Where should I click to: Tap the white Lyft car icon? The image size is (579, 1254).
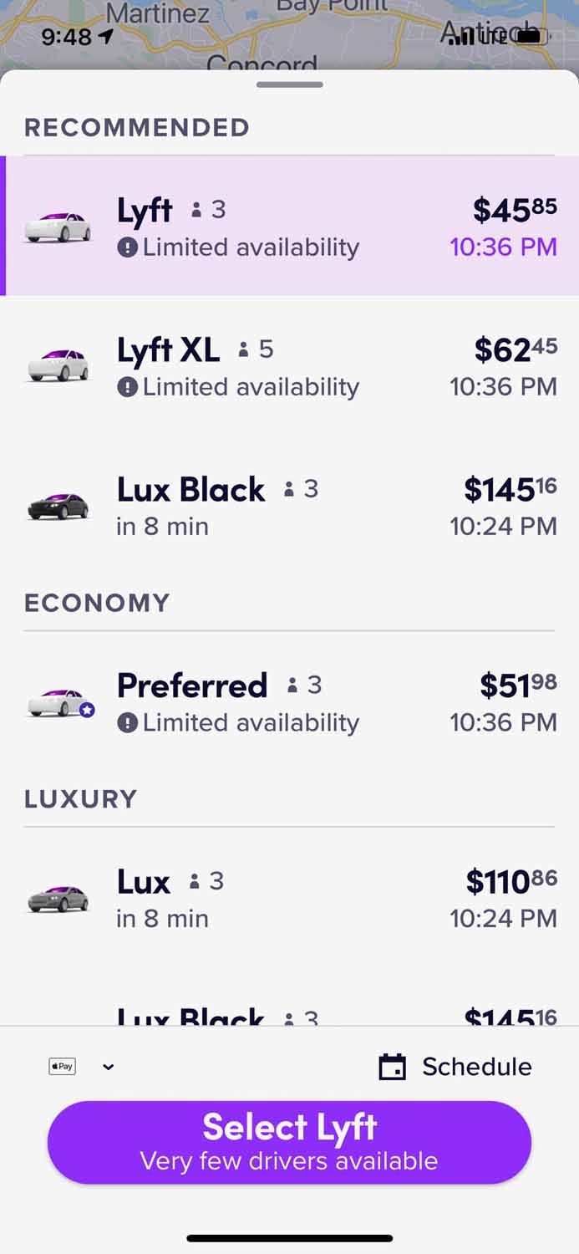pos(57,227)
